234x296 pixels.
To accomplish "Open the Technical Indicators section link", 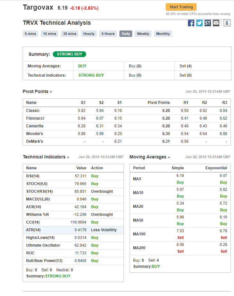I will pyautogui.click(x=46, y=157).
